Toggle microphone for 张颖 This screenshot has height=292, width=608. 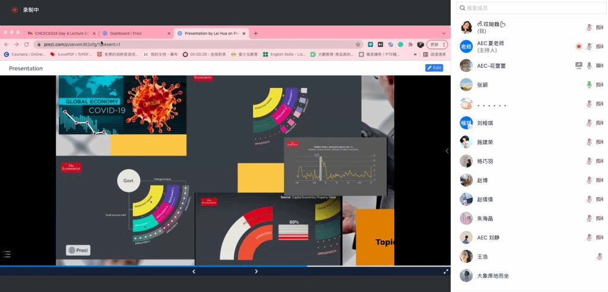(x=589, y=85)
